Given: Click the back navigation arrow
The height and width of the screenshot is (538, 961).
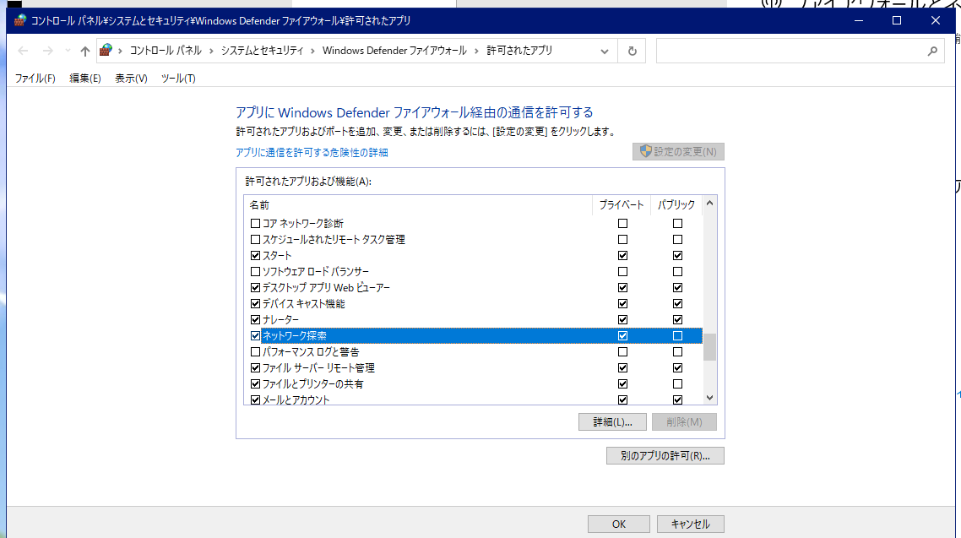Looking at the screenshot, I should point(24,51).
